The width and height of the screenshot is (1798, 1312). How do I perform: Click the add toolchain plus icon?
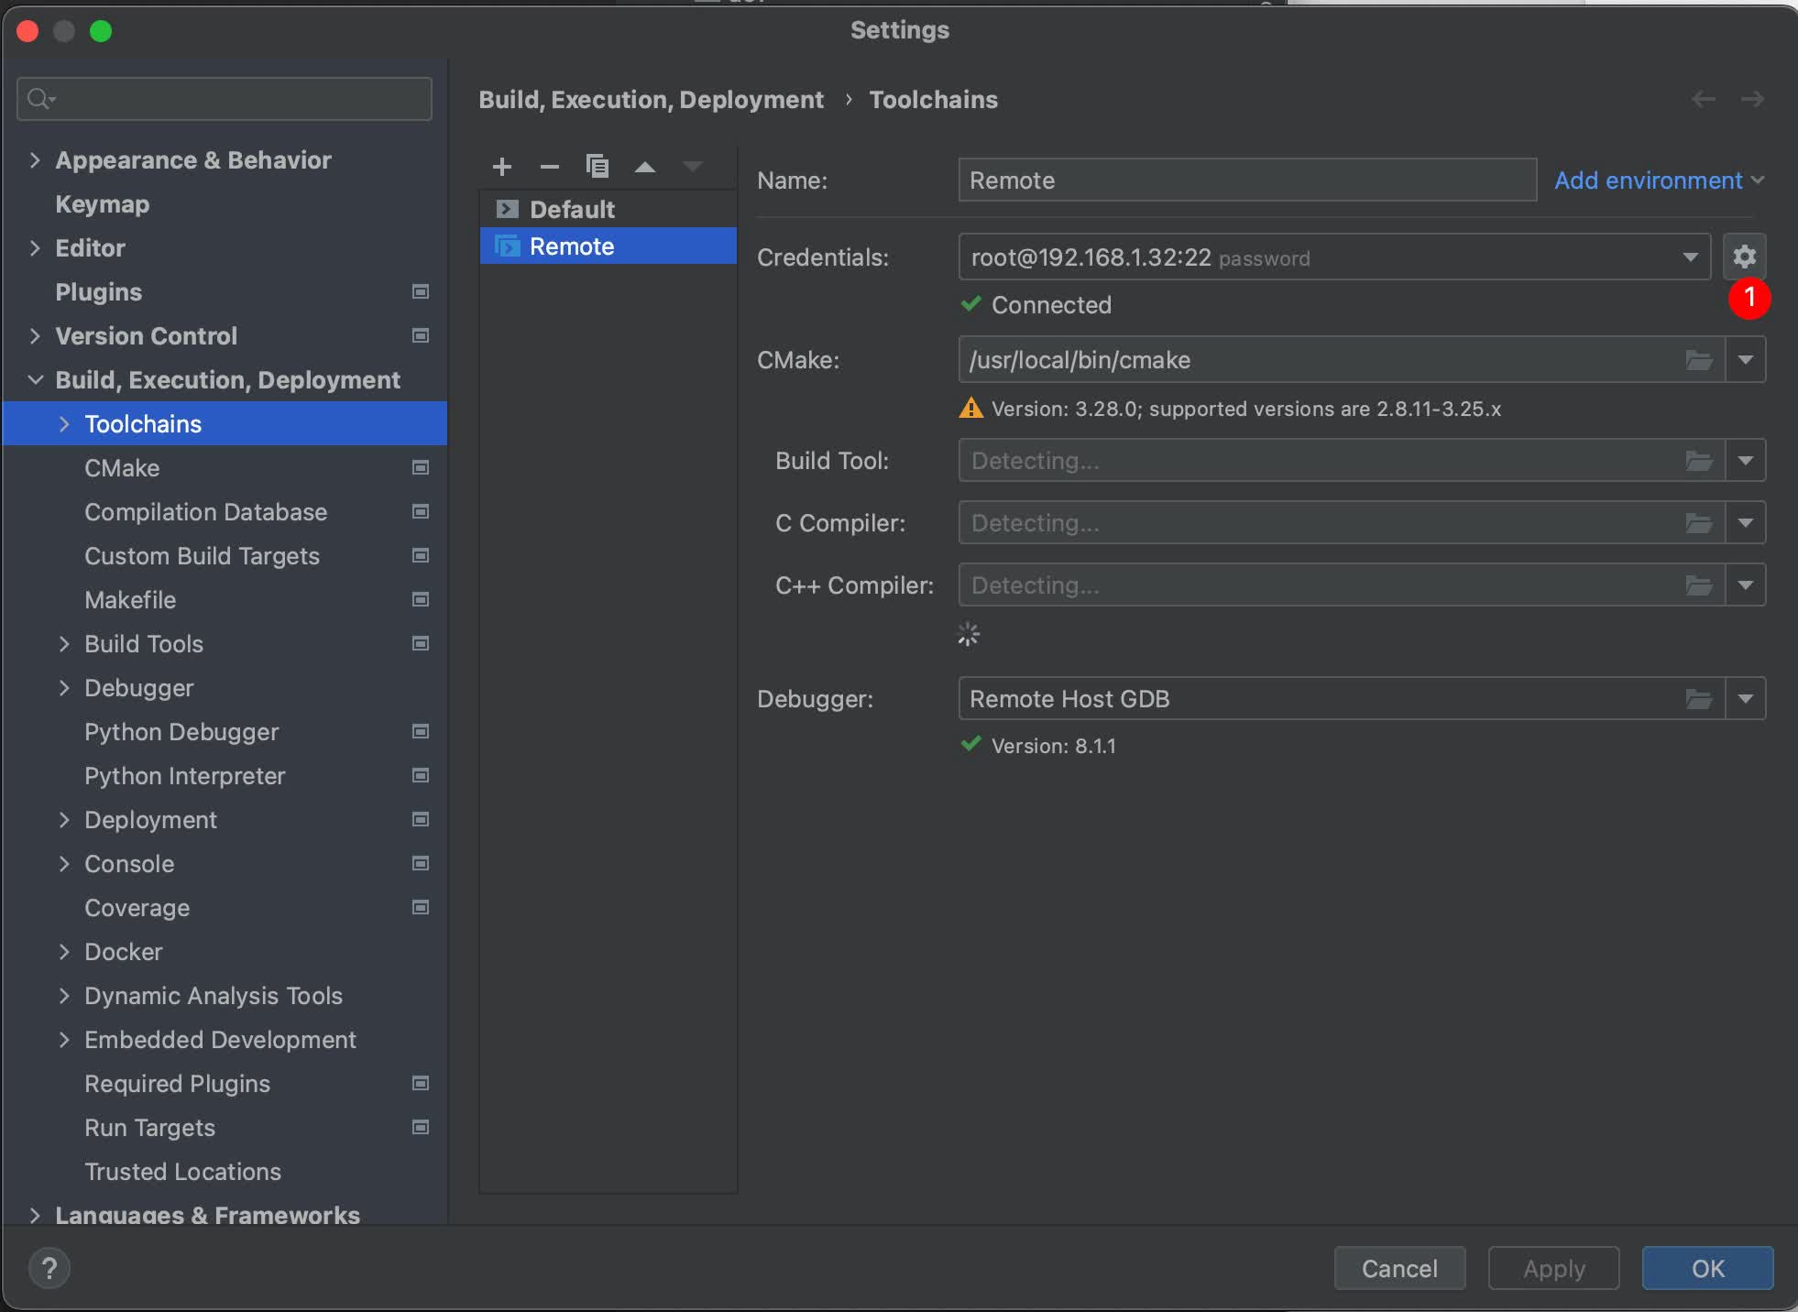(501, 167)
